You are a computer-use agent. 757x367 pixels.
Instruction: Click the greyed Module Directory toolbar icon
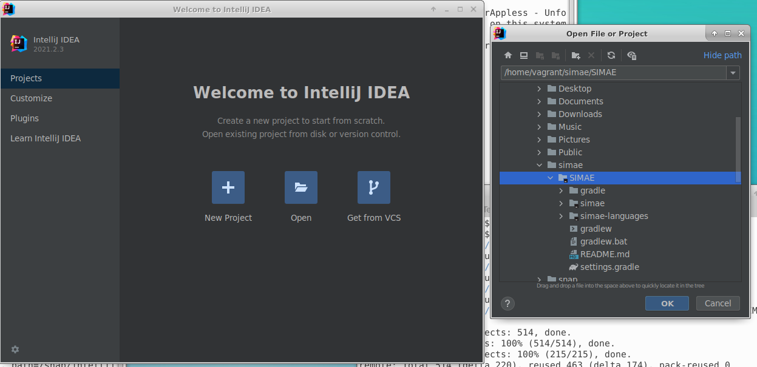pyautogui.click(x=555, y=55)
